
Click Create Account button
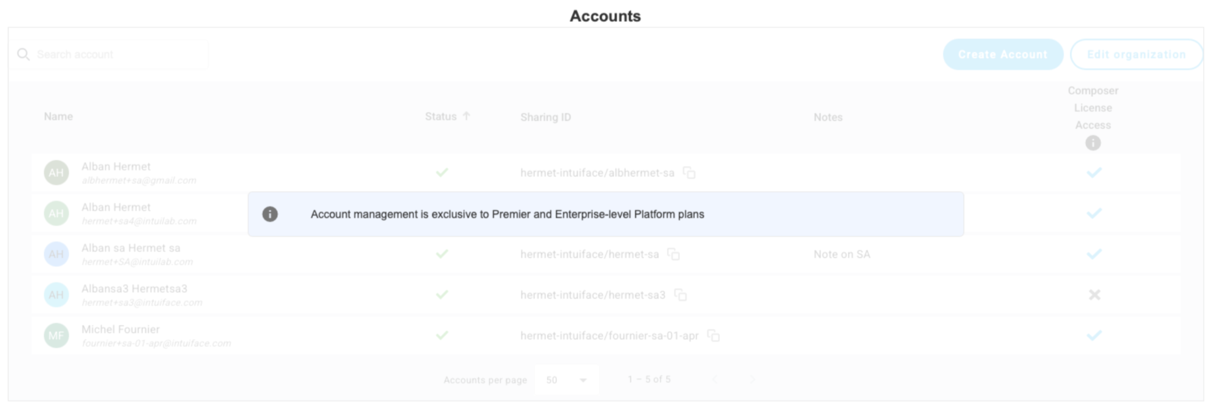click(1002, 55)
